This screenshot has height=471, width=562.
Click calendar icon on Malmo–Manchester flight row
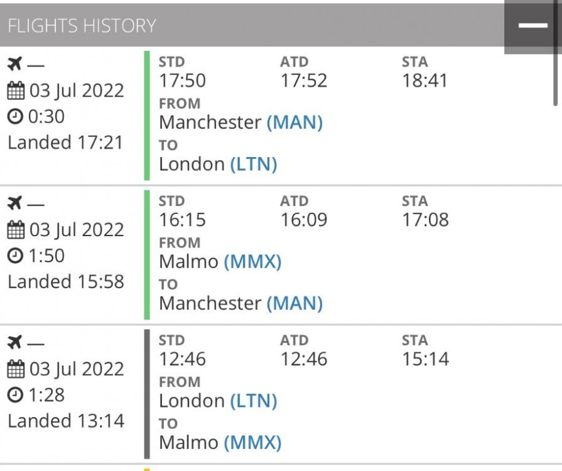16,230
